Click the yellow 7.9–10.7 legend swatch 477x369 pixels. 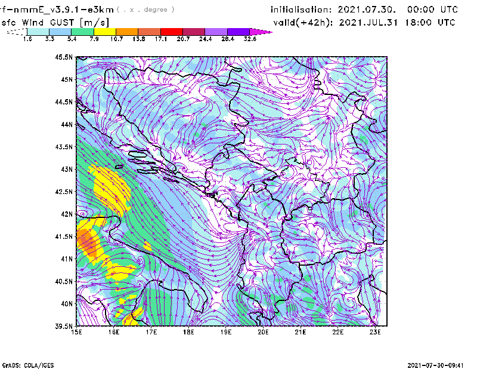[105, 32]
